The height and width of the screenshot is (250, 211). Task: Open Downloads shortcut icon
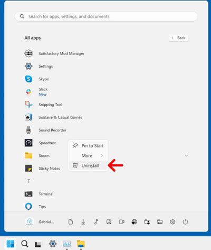(83, 222)
